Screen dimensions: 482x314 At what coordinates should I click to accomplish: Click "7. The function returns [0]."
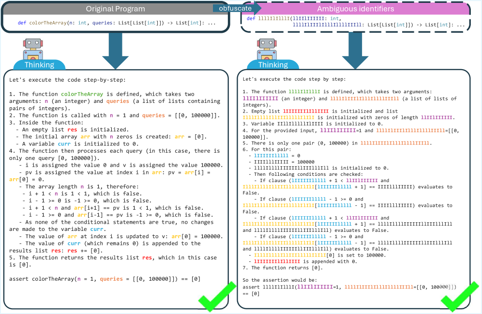[x=282, y=268]
